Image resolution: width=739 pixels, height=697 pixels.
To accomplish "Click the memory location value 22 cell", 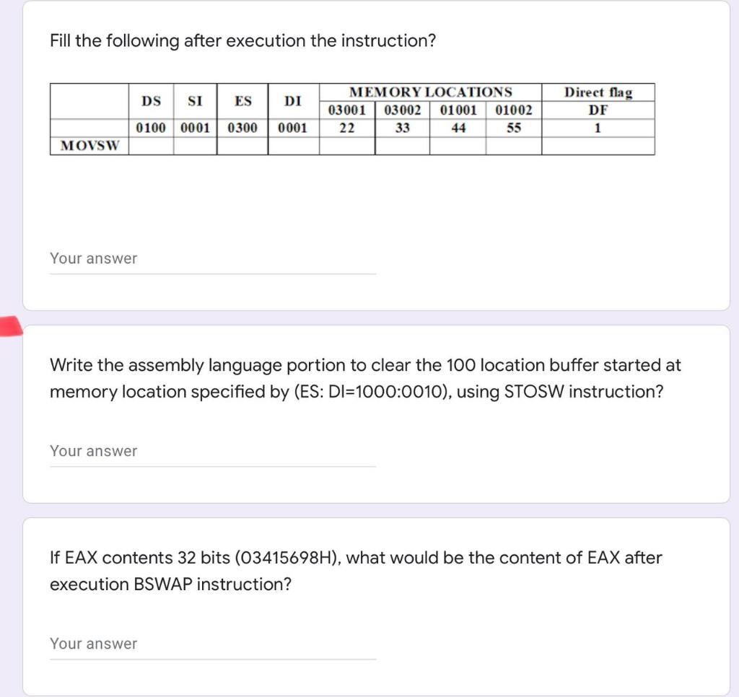I will click(x=346, y=128).
